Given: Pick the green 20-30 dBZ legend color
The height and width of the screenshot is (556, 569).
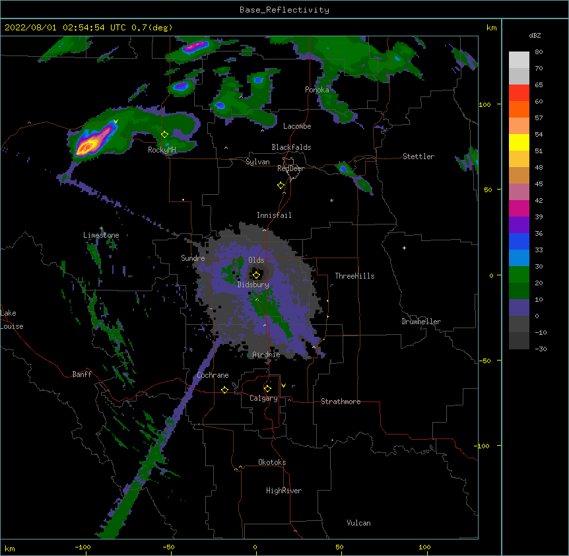Looking at the screenshot, I should 519,275.
